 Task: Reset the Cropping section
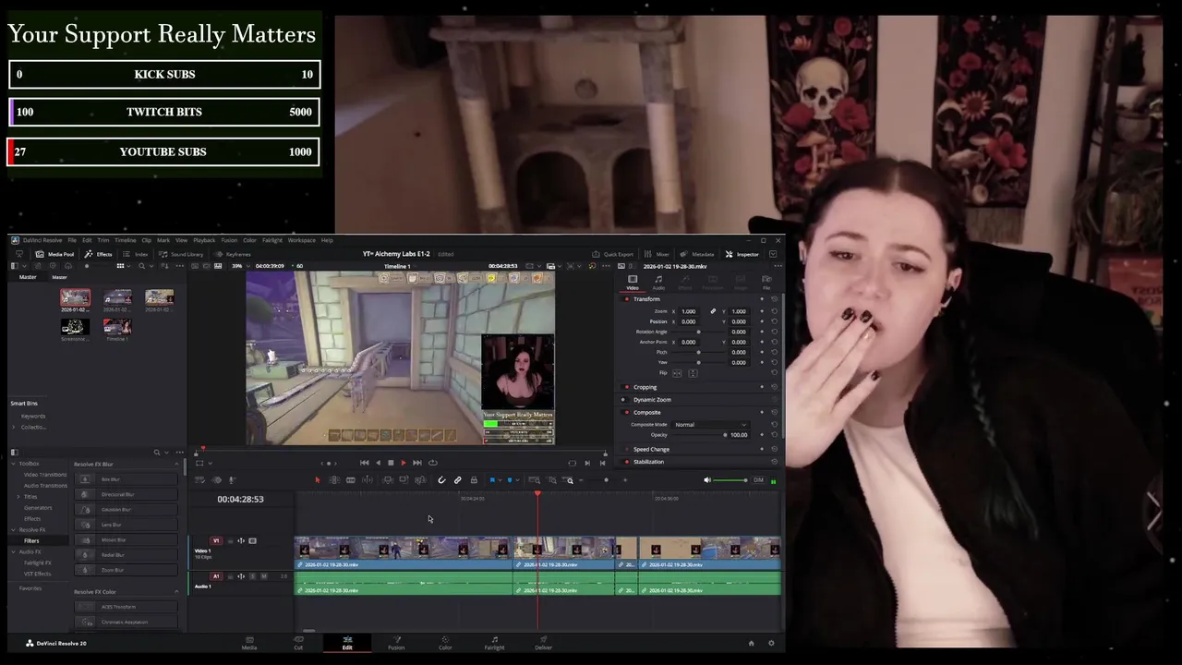point(774,387)
